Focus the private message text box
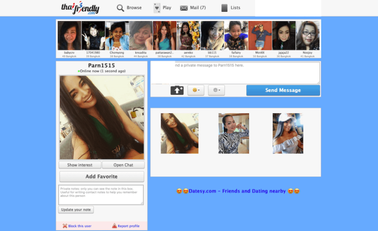 point(235,73)
